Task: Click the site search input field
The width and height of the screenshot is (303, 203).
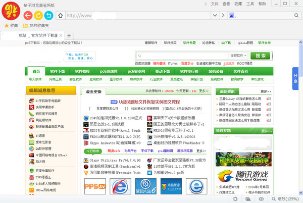Action: [x=183, y=56]
